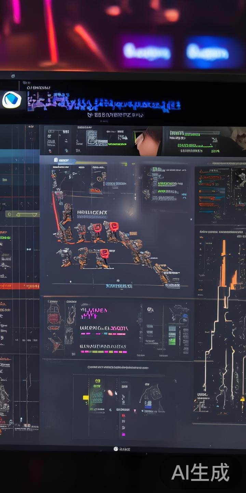Viewport: 246px width, 493px height.
Task: Click the round icon in bottom monitor bezel
Action: pyautogui.click(x=116, y=449)
